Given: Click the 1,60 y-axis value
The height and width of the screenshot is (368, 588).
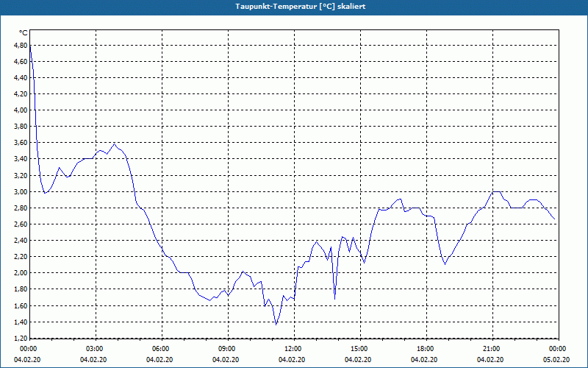Looking at the screenshot, I should point(21,305).
